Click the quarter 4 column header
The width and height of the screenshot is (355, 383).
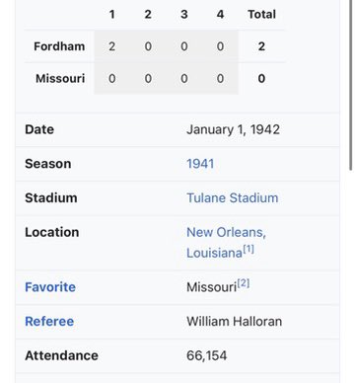point(220,14)
